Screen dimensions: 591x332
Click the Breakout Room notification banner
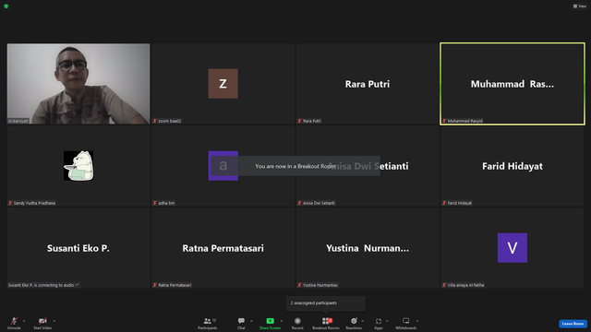click(295, 166)
